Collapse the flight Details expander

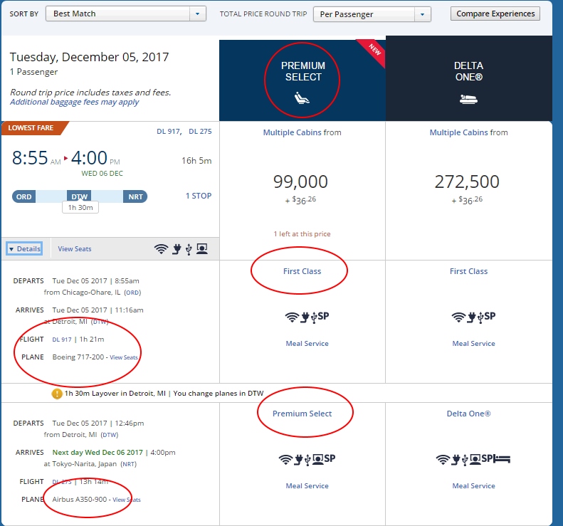coord(24,248)
